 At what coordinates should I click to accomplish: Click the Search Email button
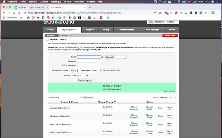[87, 98]
